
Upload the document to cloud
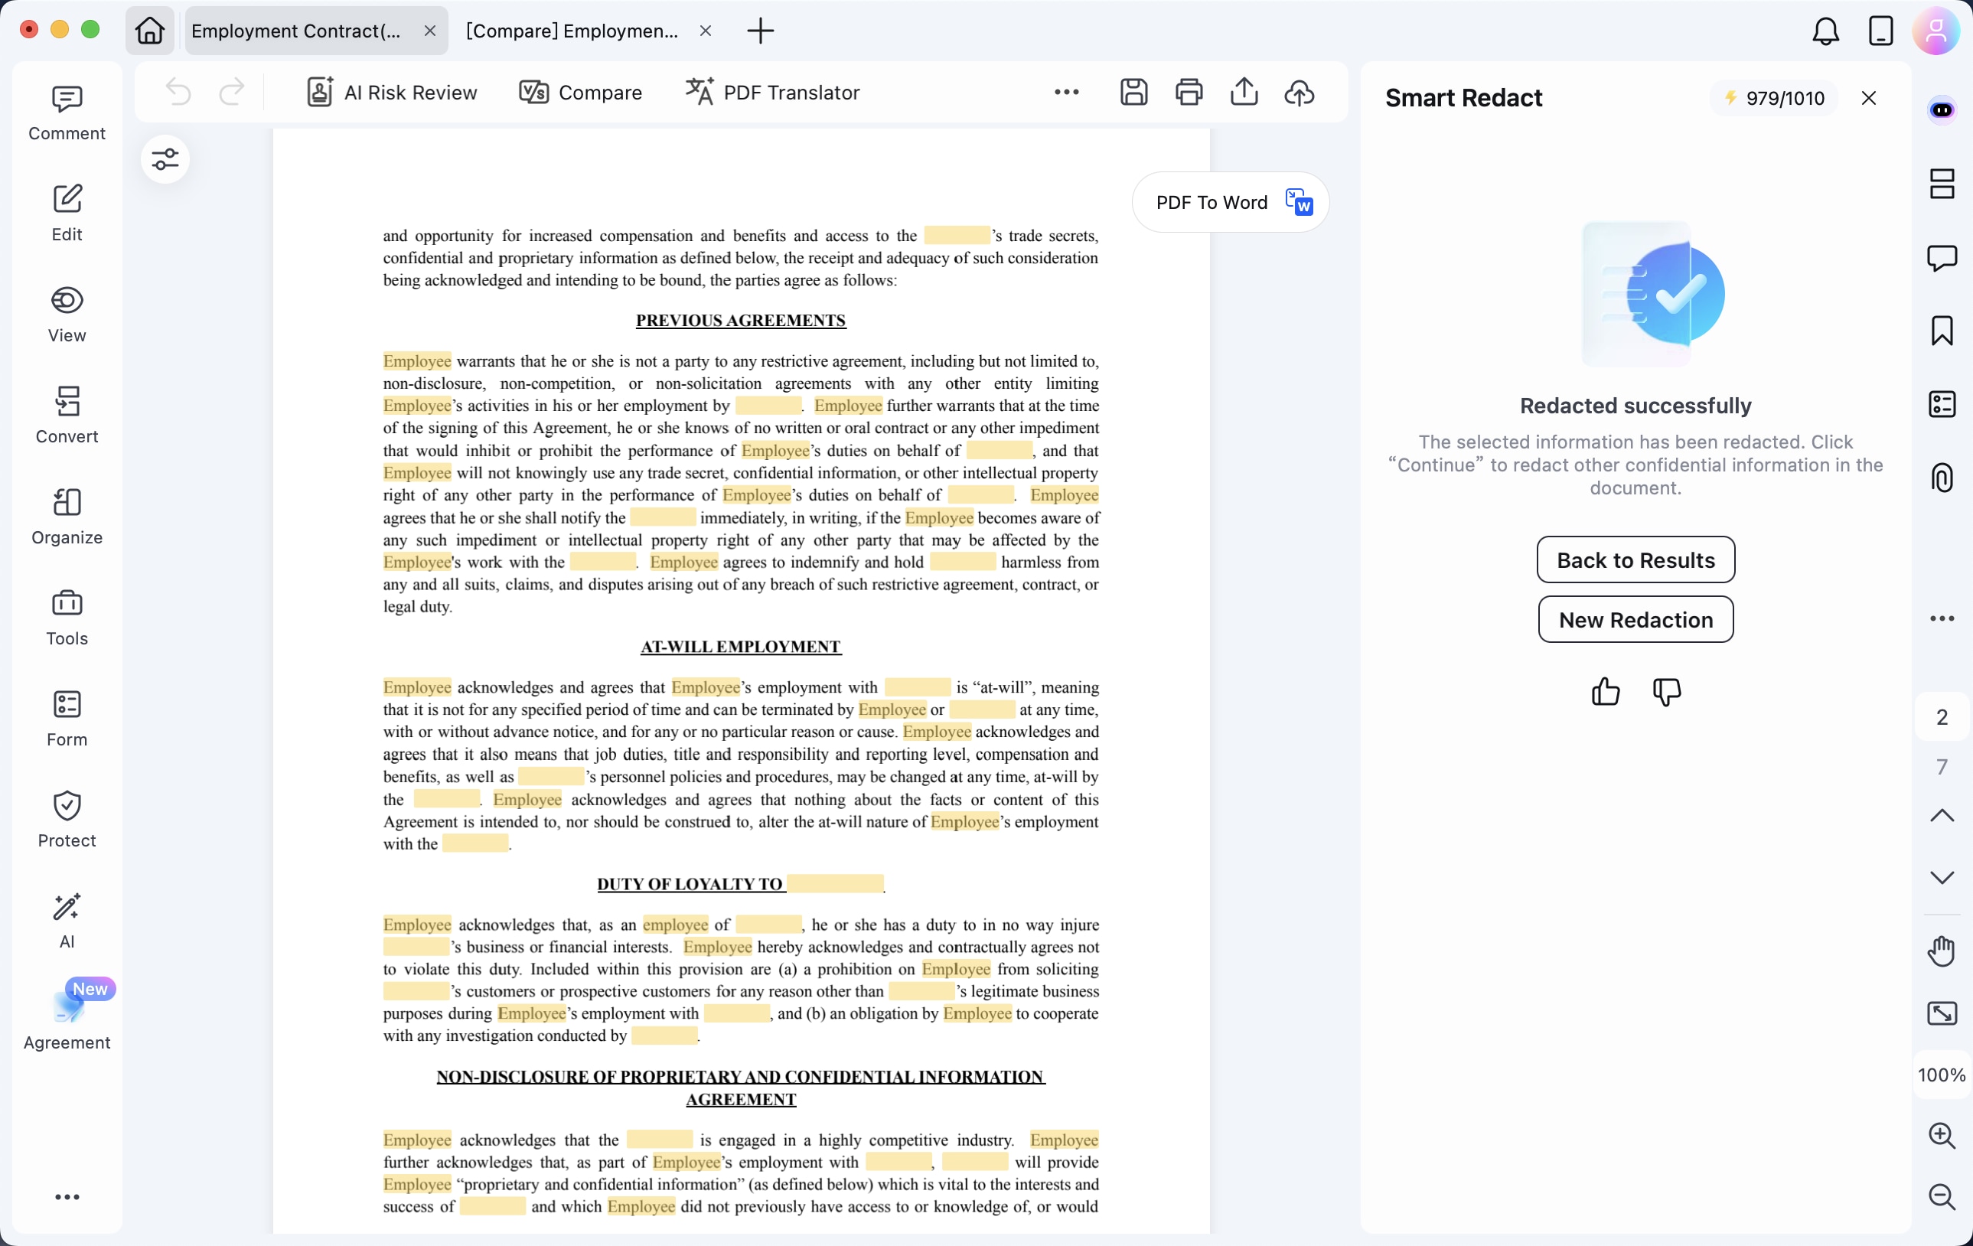(1300, 92)
